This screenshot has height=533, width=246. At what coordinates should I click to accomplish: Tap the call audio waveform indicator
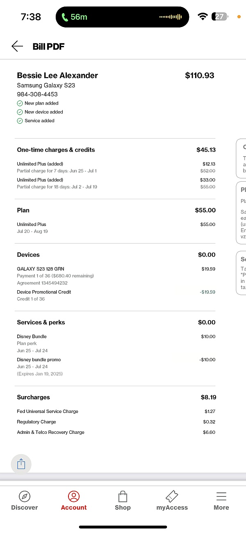tap(170, 17)
